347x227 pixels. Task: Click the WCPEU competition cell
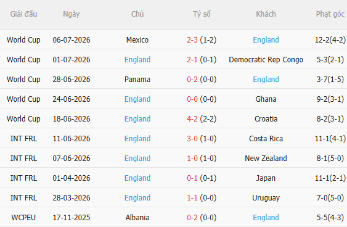(23, 217)
